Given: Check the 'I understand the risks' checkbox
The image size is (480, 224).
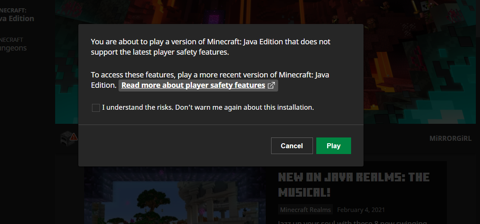Looking at the screenshot, I should [x=96, y=108].
